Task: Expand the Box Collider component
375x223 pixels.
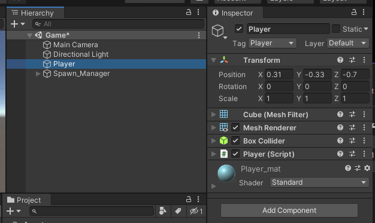Action: 214,140
